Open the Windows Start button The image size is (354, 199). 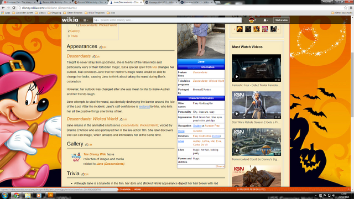click(4, 195)
